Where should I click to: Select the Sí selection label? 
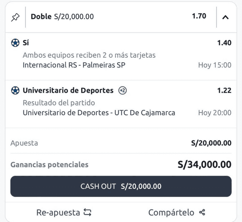[26, 43]
